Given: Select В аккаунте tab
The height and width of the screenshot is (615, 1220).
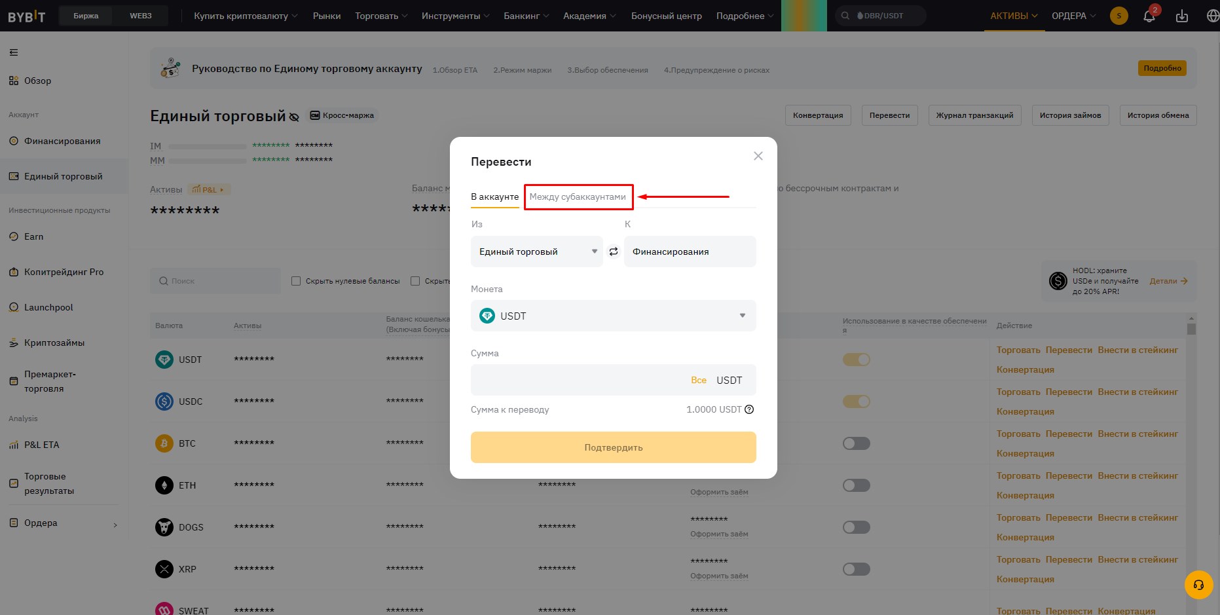Looking at the screenshot, I should [494, 196].
